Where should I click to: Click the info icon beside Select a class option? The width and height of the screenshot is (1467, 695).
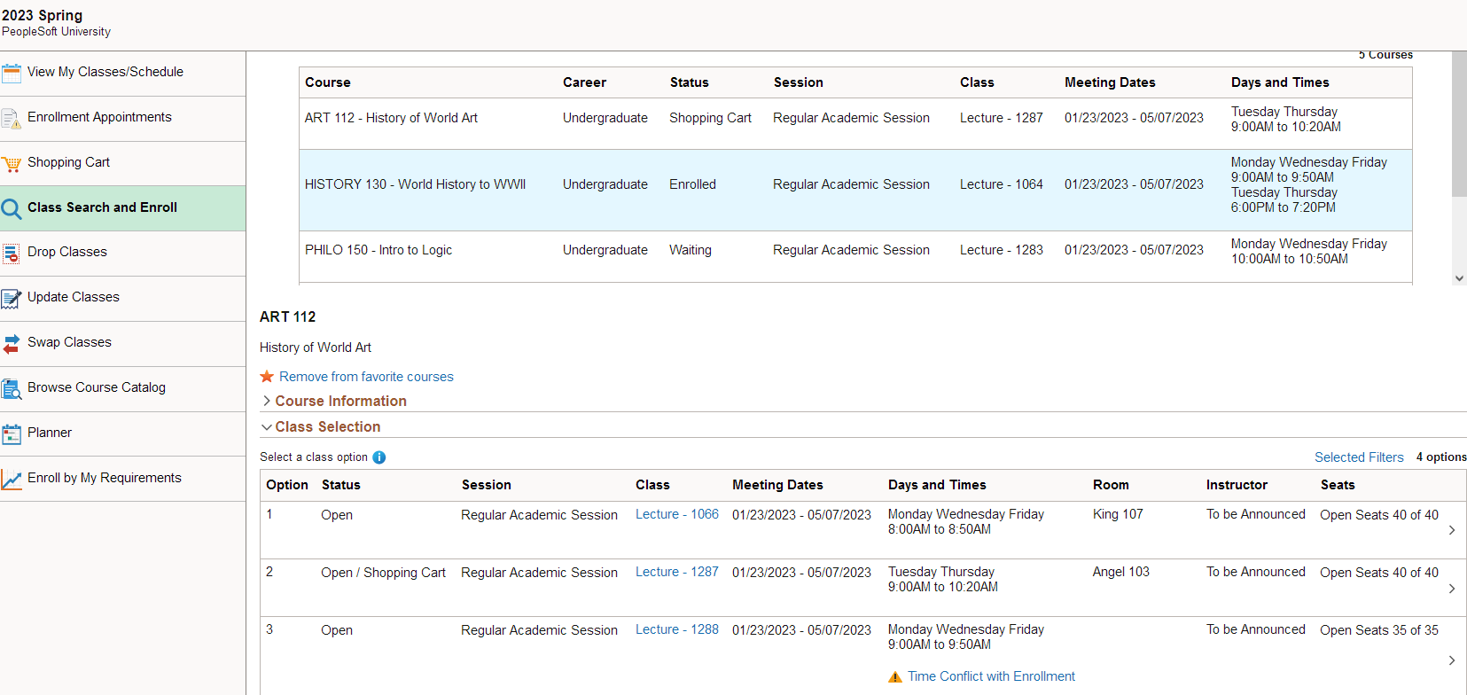tap(379, 457)
